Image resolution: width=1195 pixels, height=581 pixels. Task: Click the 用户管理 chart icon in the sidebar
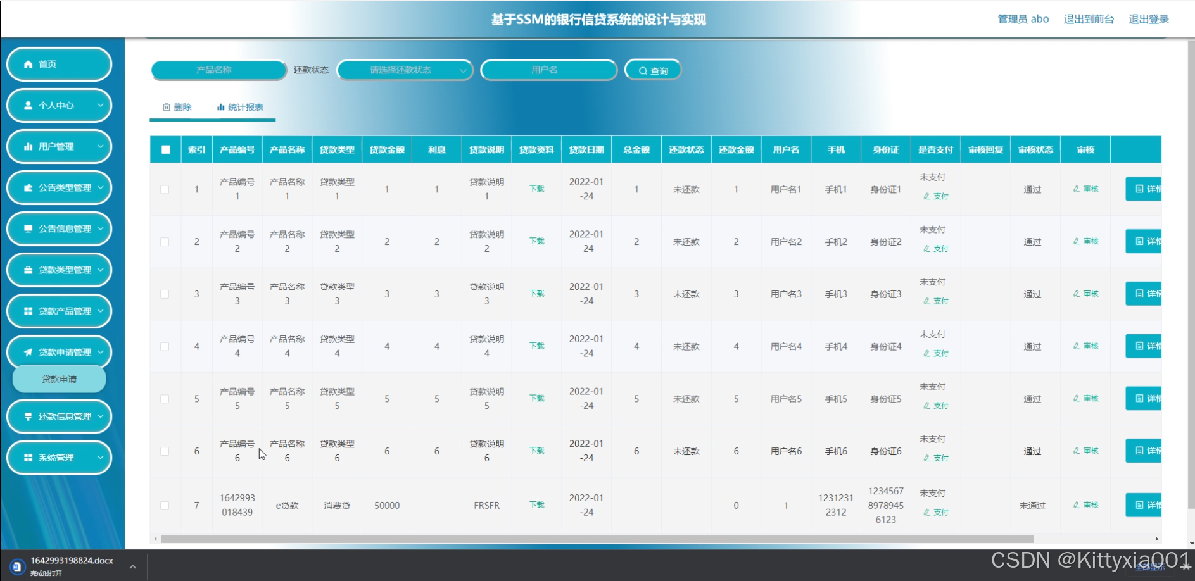pyautogui.click(x=28, y=147)
